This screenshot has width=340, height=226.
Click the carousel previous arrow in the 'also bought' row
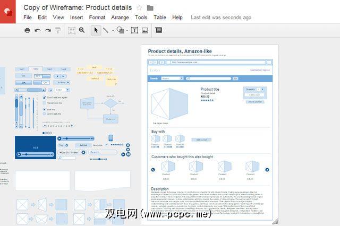153,170
